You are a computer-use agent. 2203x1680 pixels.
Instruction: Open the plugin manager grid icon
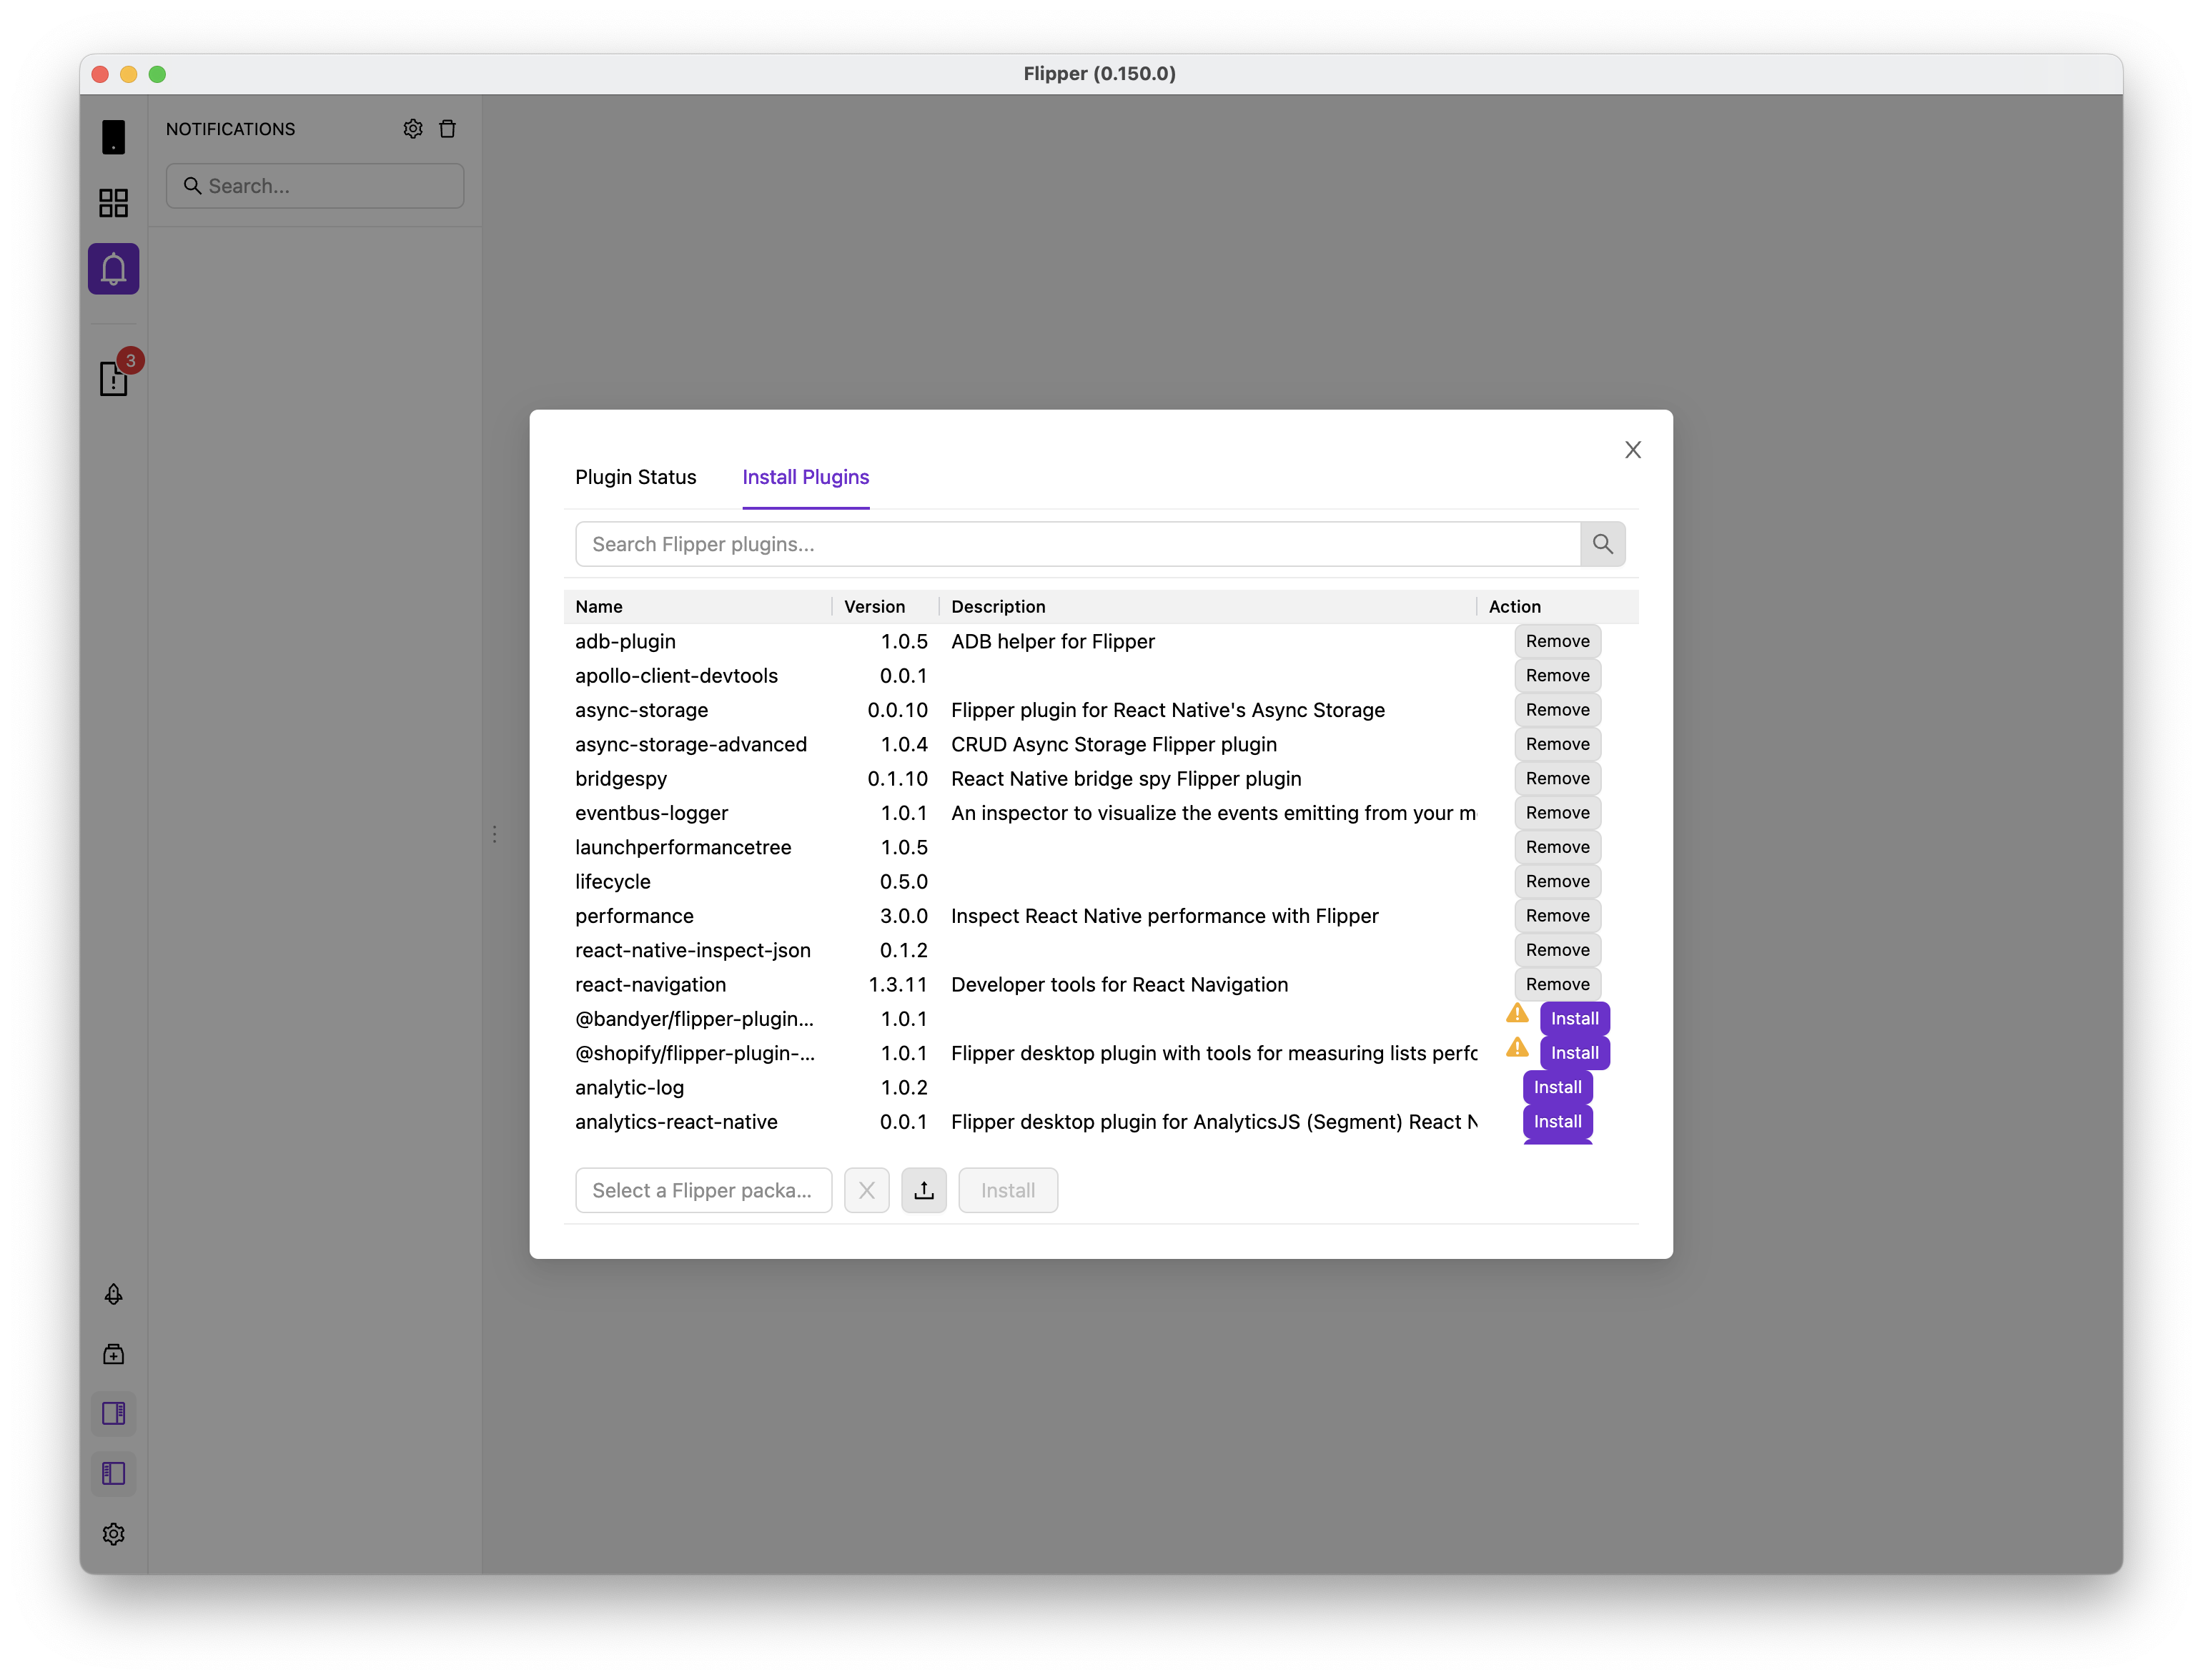click(x=113, y=203)
